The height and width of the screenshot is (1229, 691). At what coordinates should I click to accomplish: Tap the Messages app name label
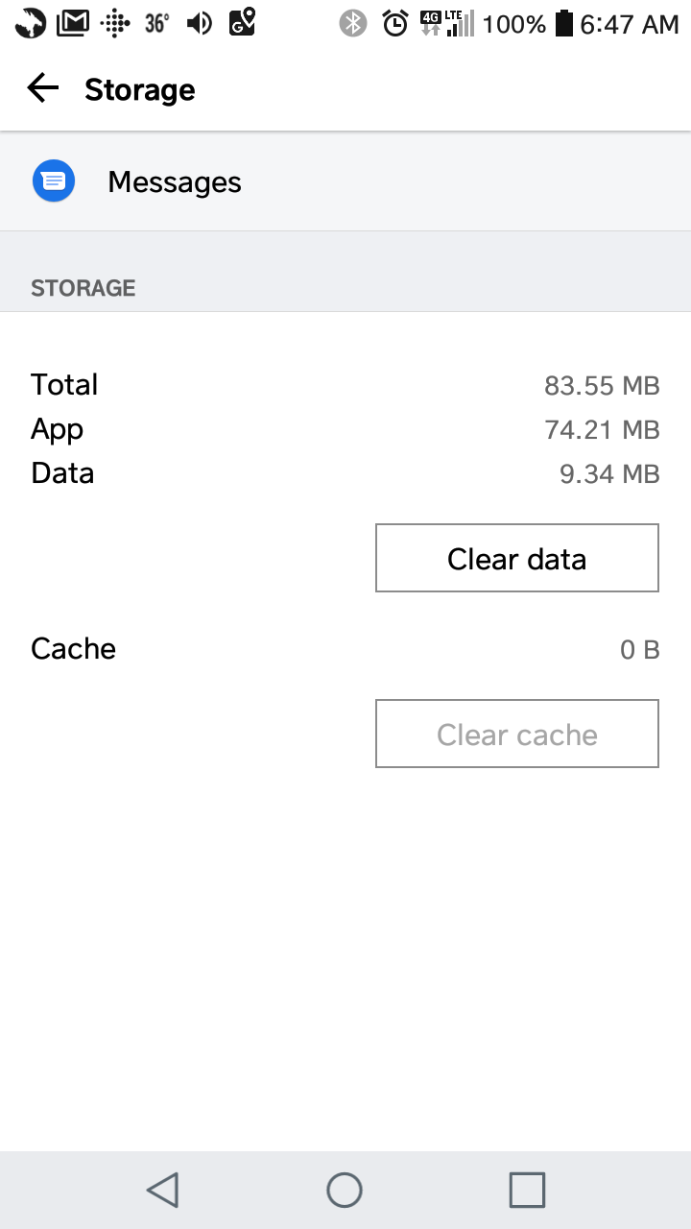[175, 182]
